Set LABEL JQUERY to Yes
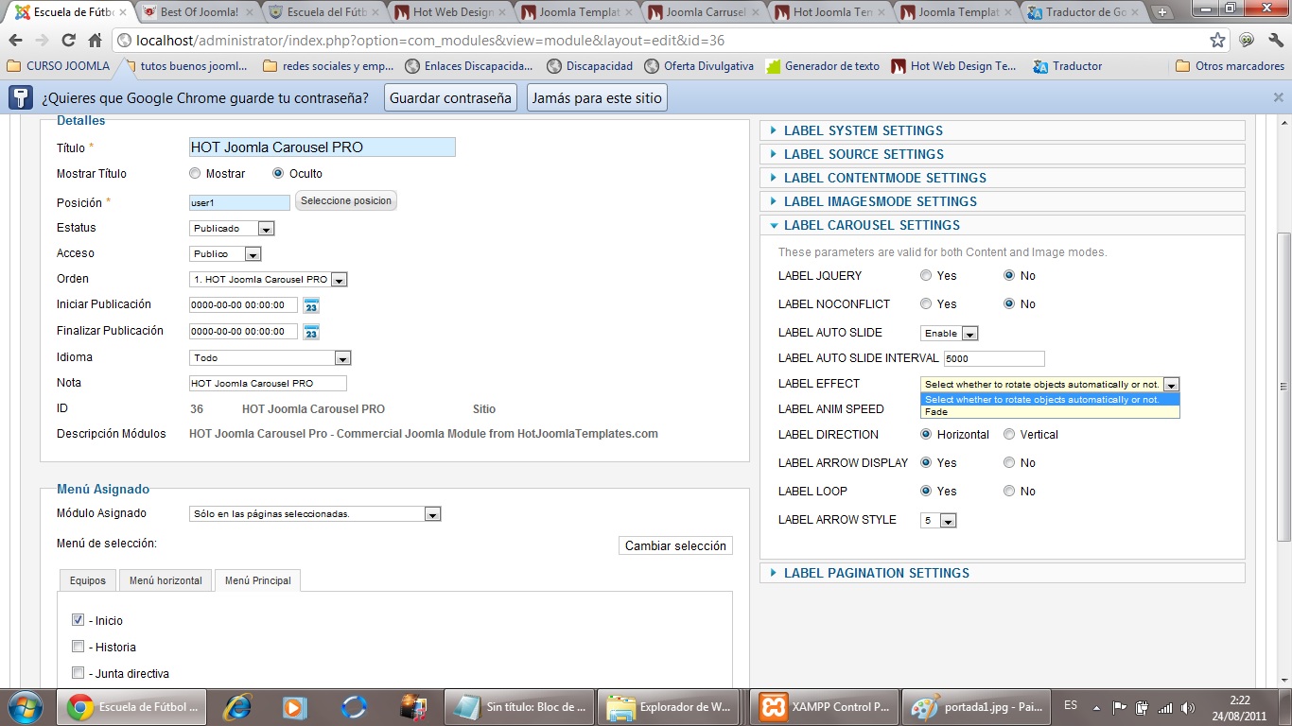The image size is (1292, 726). click(926, 276)
